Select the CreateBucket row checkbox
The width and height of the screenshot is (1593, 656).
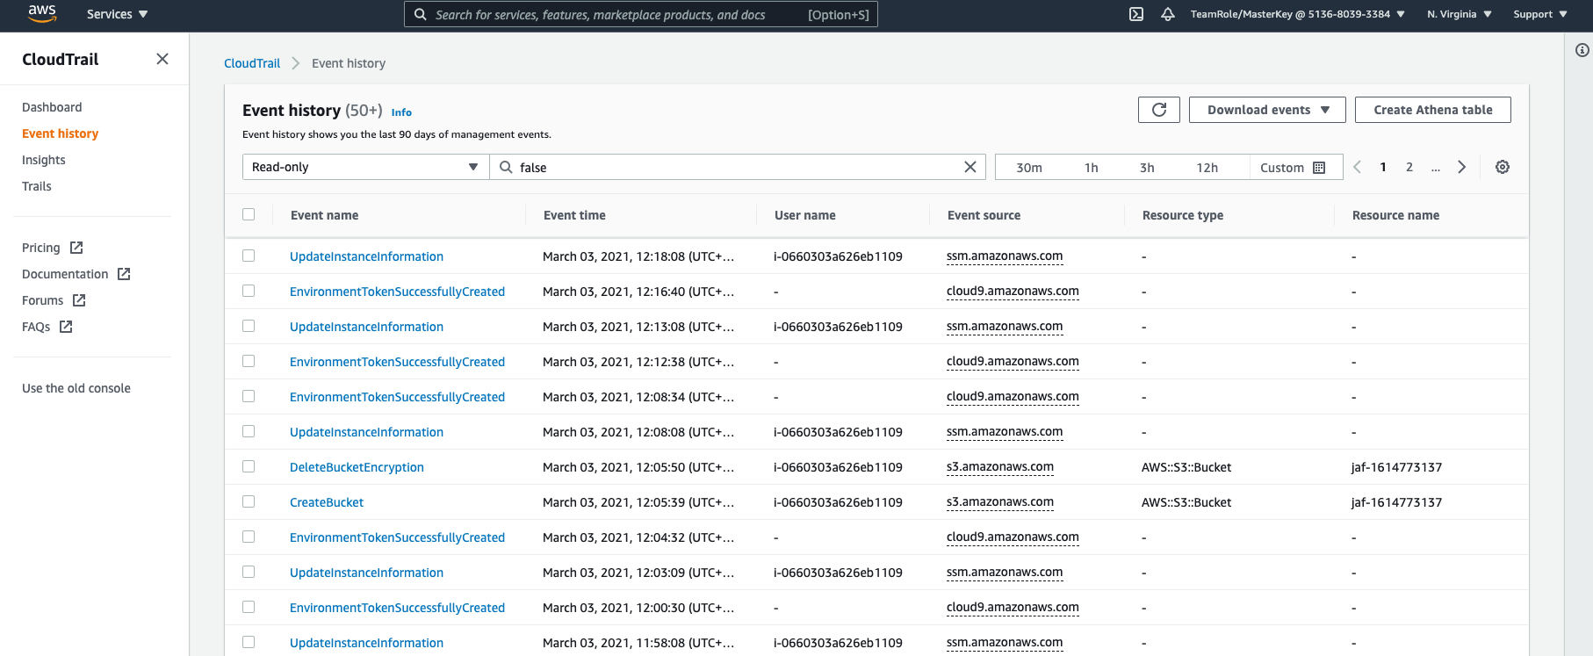[249, 501]
